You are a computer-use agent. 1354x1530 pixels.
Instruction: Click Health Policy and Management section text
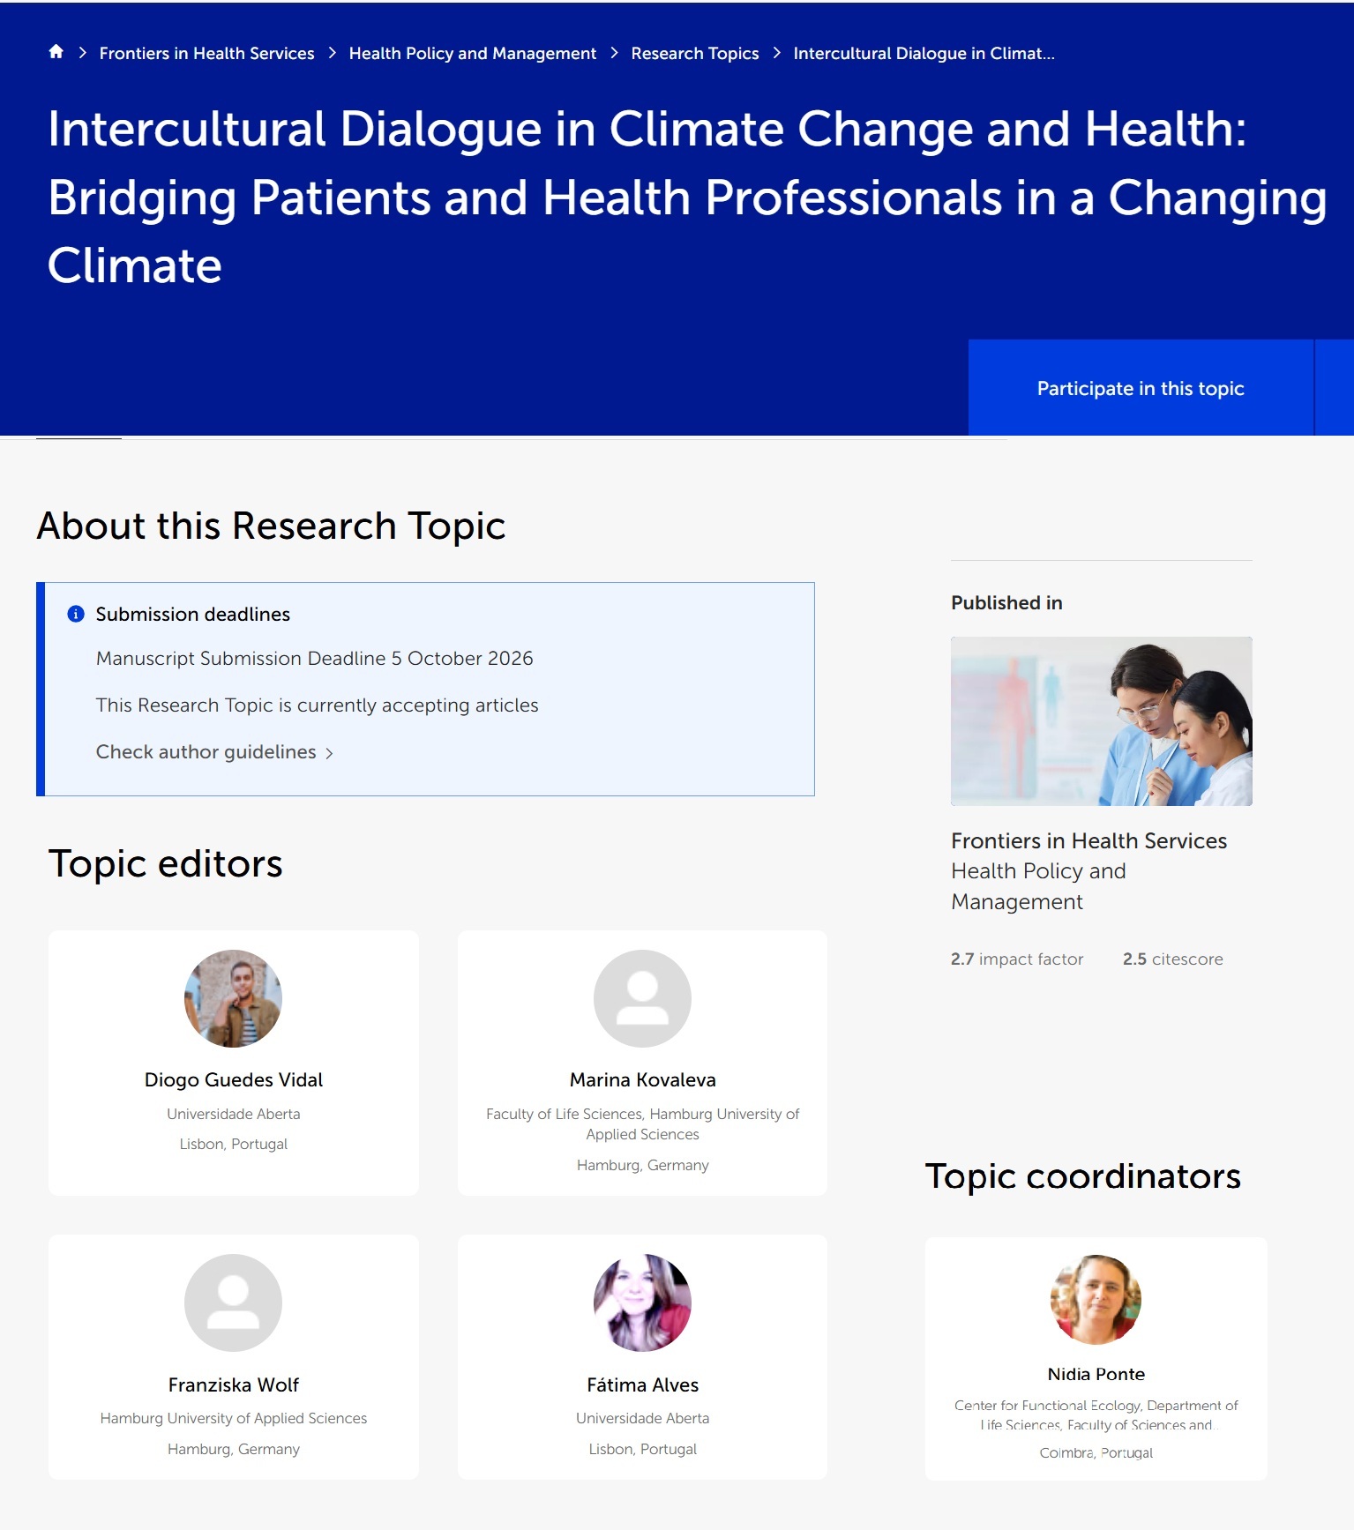click(1038, 886)
